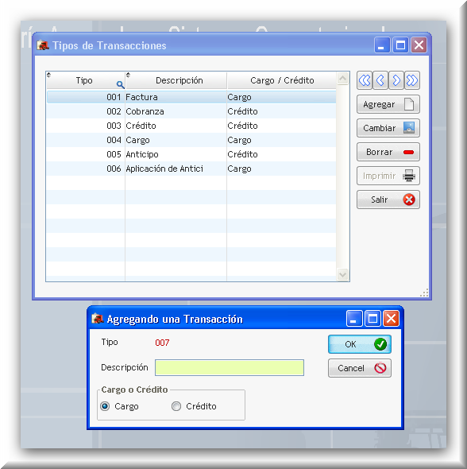Click the Salir button
The height and width of the screenshot is (469, 467).
click(388, 200)
